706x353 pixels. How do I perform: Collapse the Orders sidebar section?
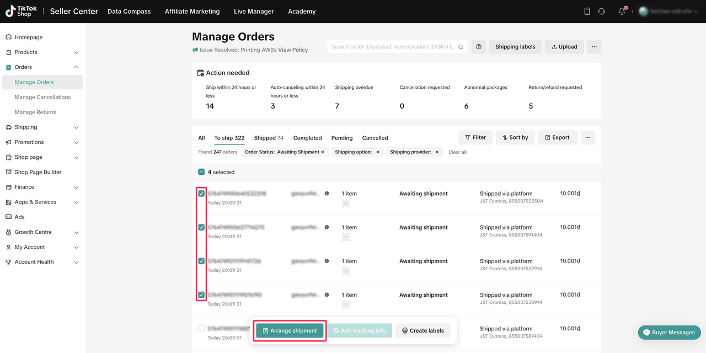click(x=76, y=67)
